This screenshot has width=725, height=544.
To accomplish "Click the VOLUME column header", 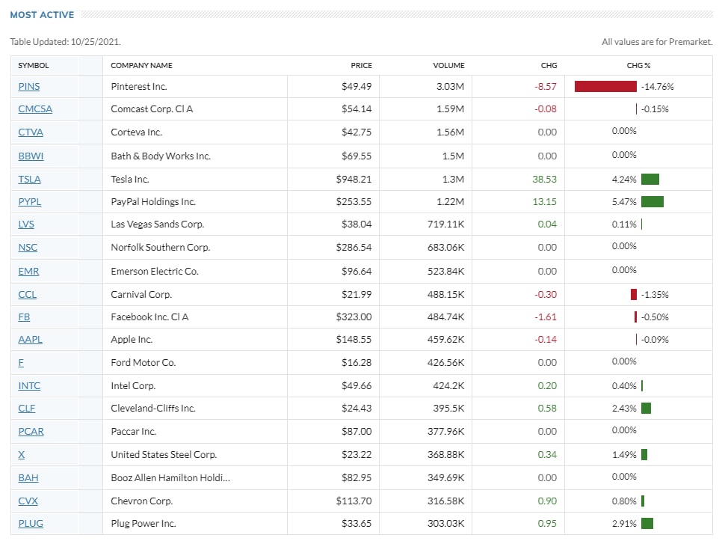I will tap(448, 66).
